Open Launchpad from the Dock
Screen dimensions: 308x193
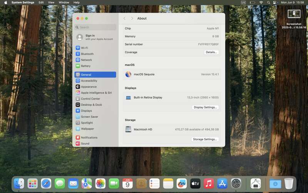click(32, 184)
